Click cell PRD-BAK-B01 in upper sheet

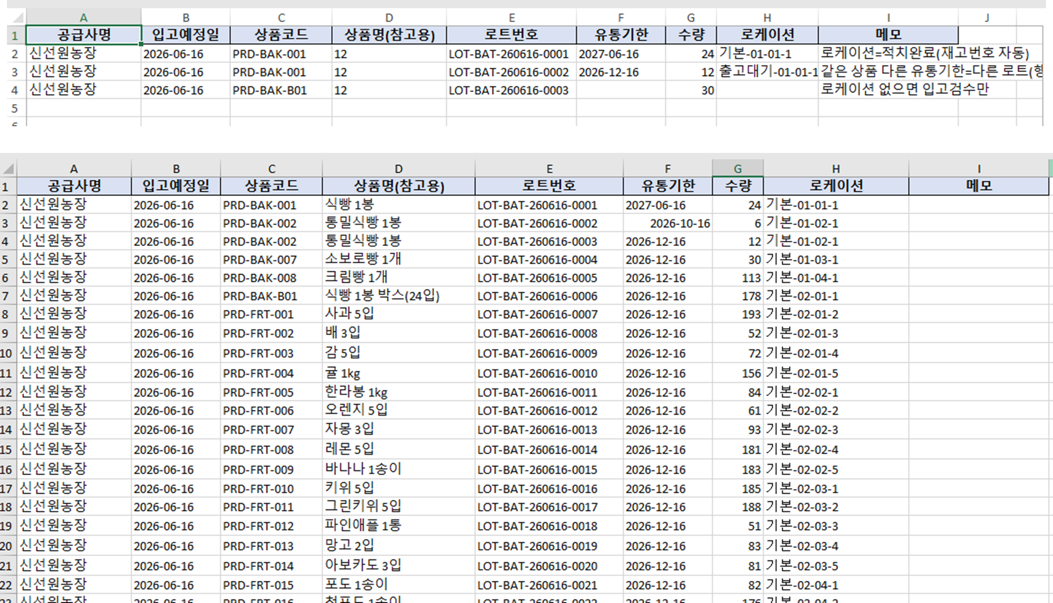[x=280, y=90]
